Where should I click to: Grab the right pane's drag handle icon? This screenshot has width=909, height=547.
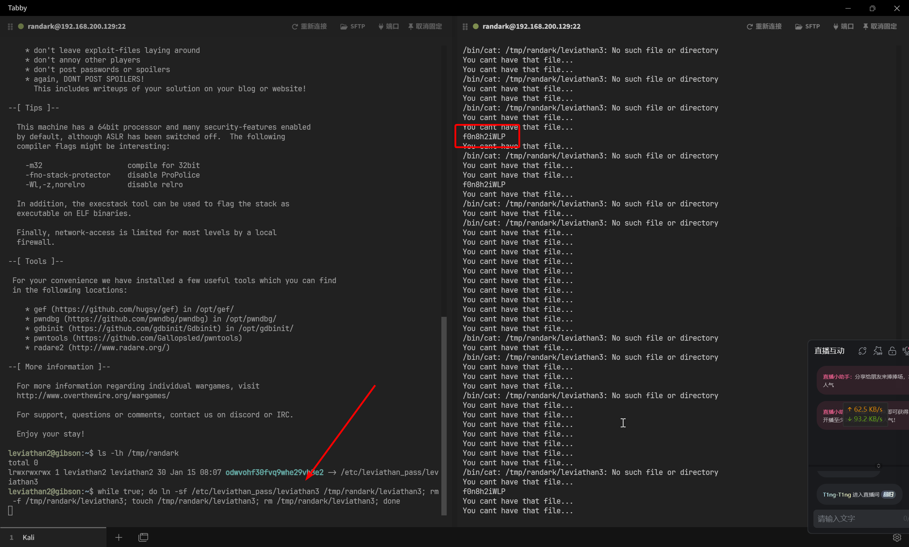tap(465, 27)
